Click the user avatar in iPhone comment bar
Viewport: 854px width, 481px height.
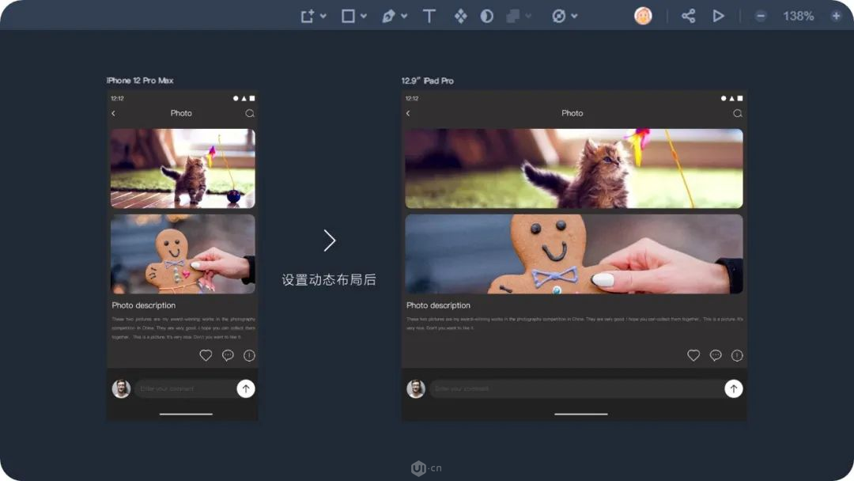coord(121,388)
